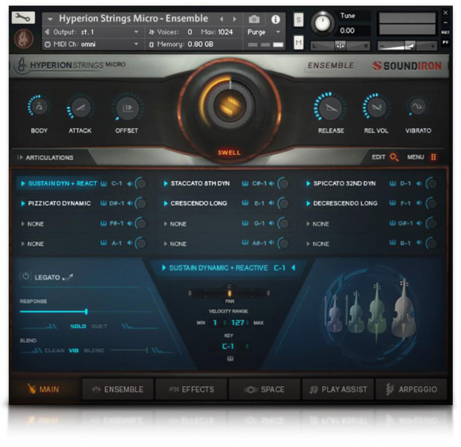This screenshot has height=447, width=461.
Task: Click the Pizzicato Dynamic articulation name
Action: [x=59, y=203]
